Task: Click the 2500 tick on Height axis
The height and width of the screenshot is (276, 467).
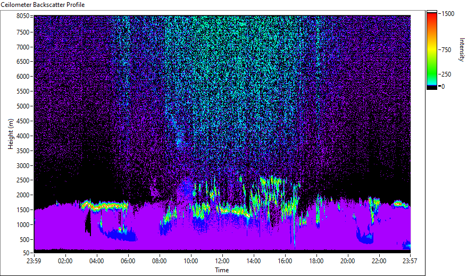Action: tap(23, 180)
